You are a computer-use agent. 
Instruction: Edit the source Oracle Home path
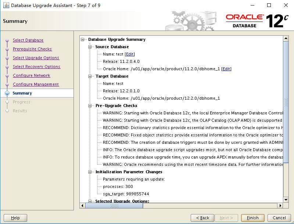(x=226, y=69)
